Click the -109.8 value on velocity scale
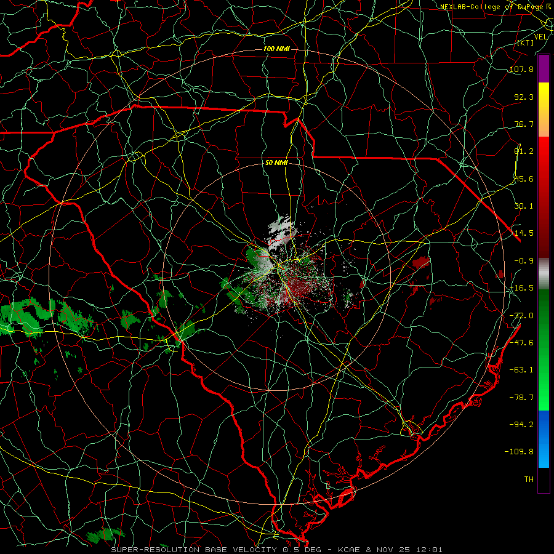The width and height of the screenshot is (554, 554). [x=519, y=452]
